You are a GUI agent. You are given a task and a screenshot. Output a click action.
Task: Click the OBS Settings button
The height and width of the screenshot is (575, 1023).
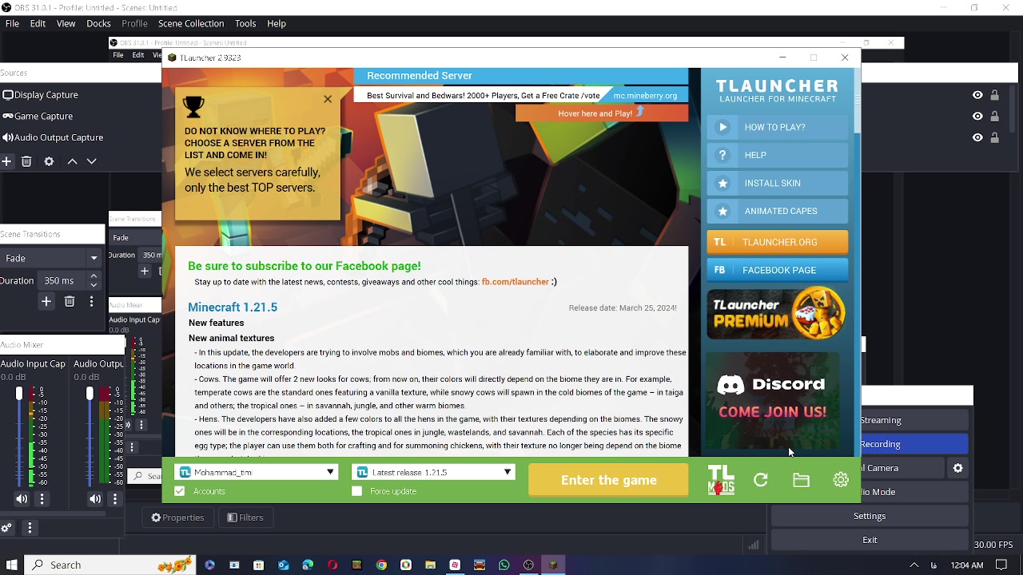pyautogui.click(x=870, y=516)
